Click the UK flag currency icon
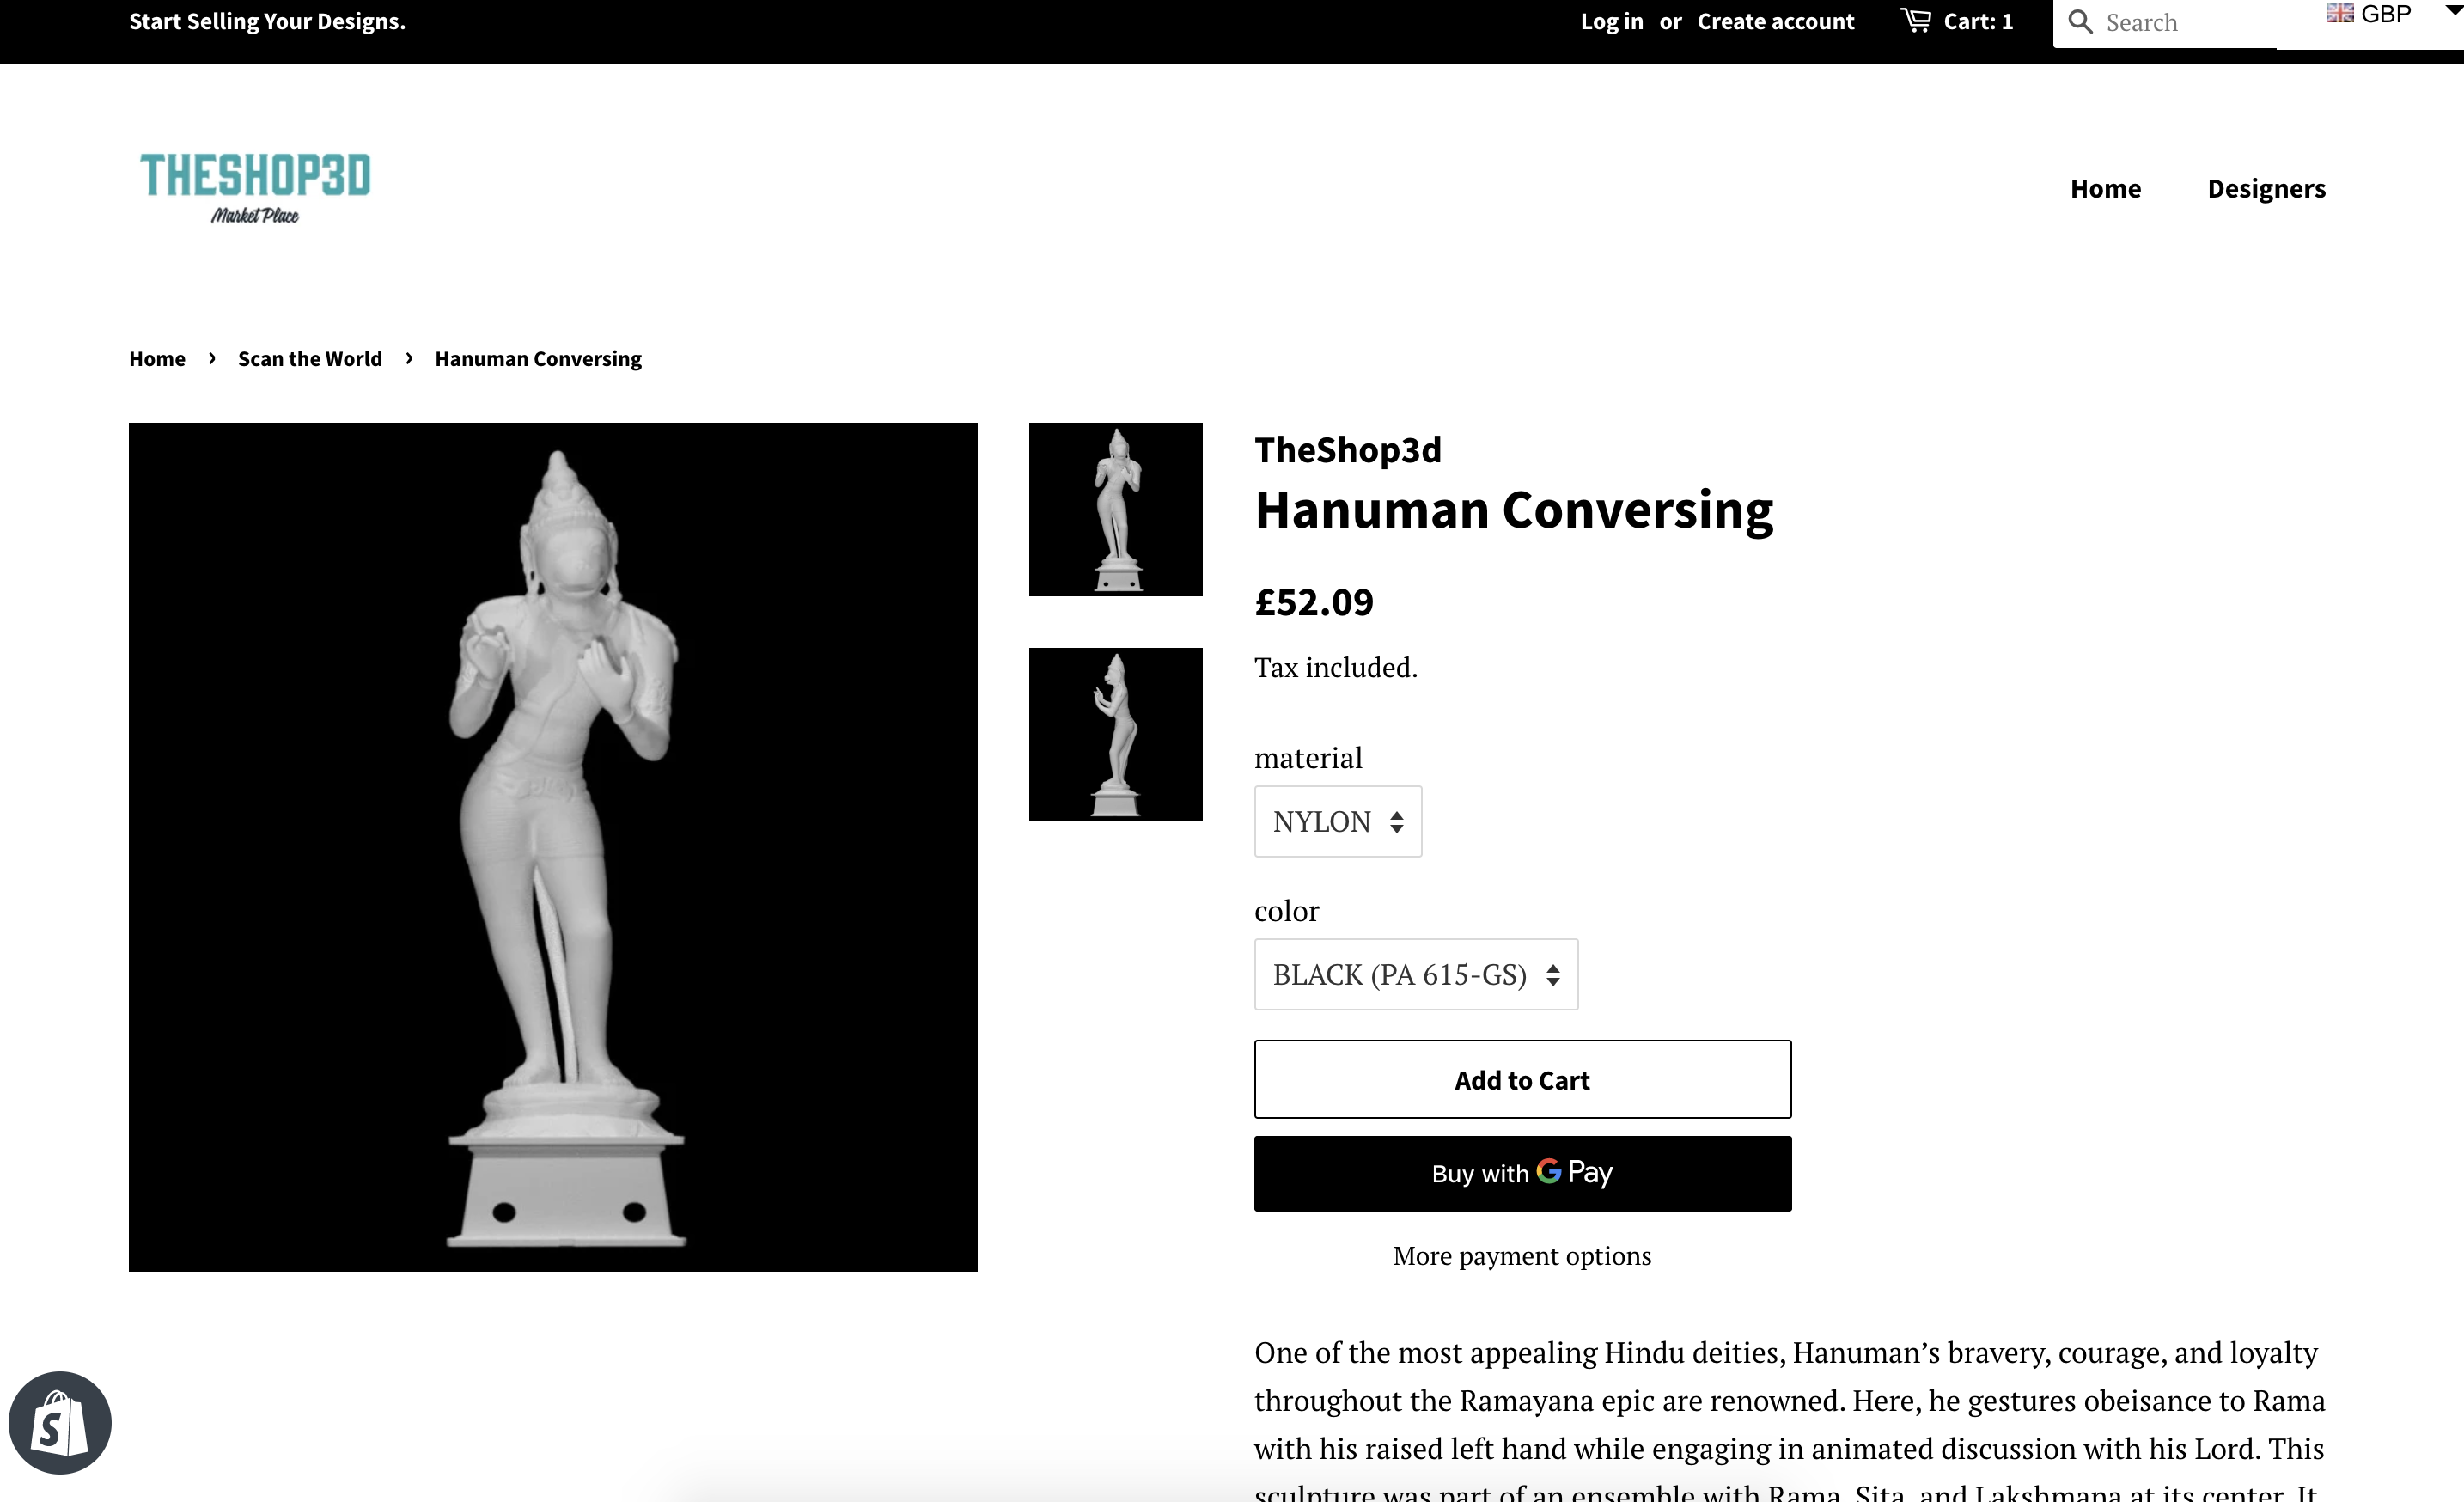This screenshot has width=2464, height=1502. [x=2339, y=13]
